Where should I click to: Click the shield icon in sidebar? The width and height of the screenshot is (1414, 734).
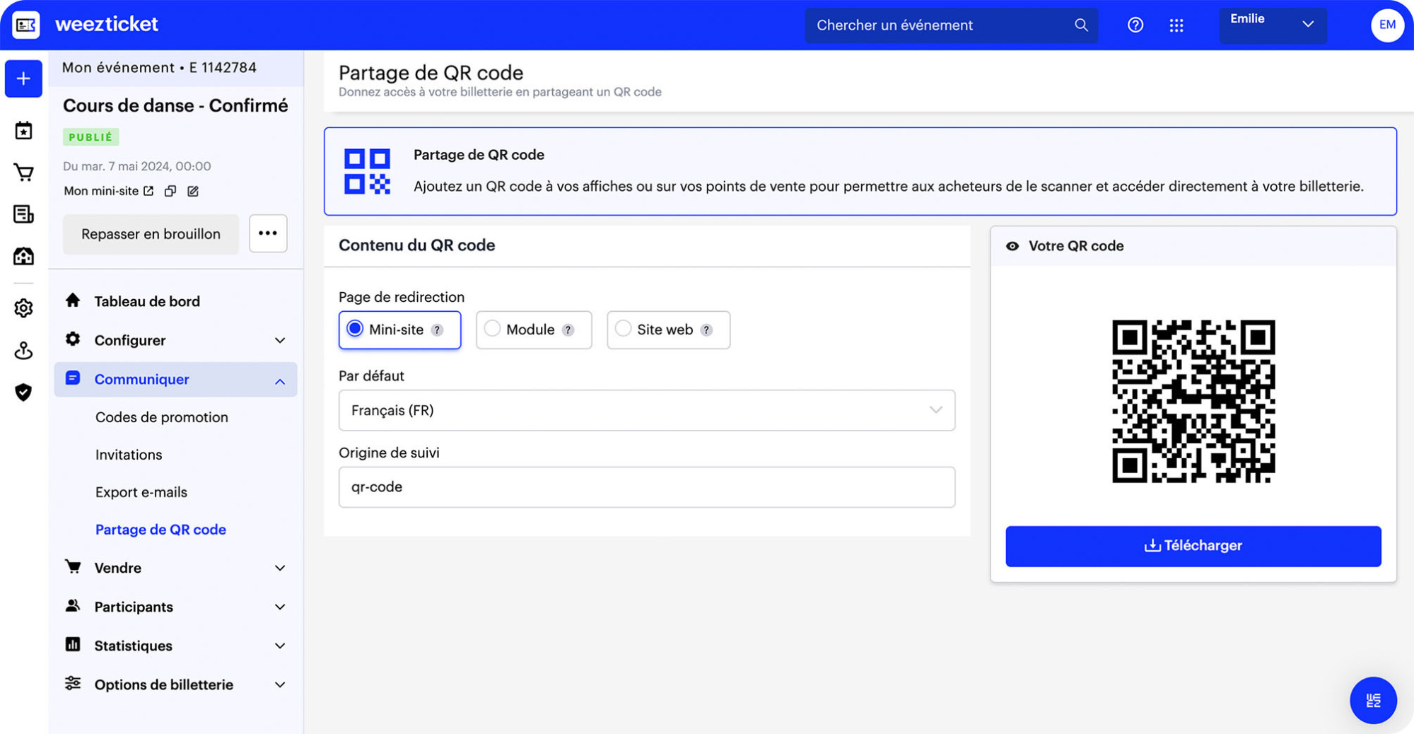[x=23, y=392]
